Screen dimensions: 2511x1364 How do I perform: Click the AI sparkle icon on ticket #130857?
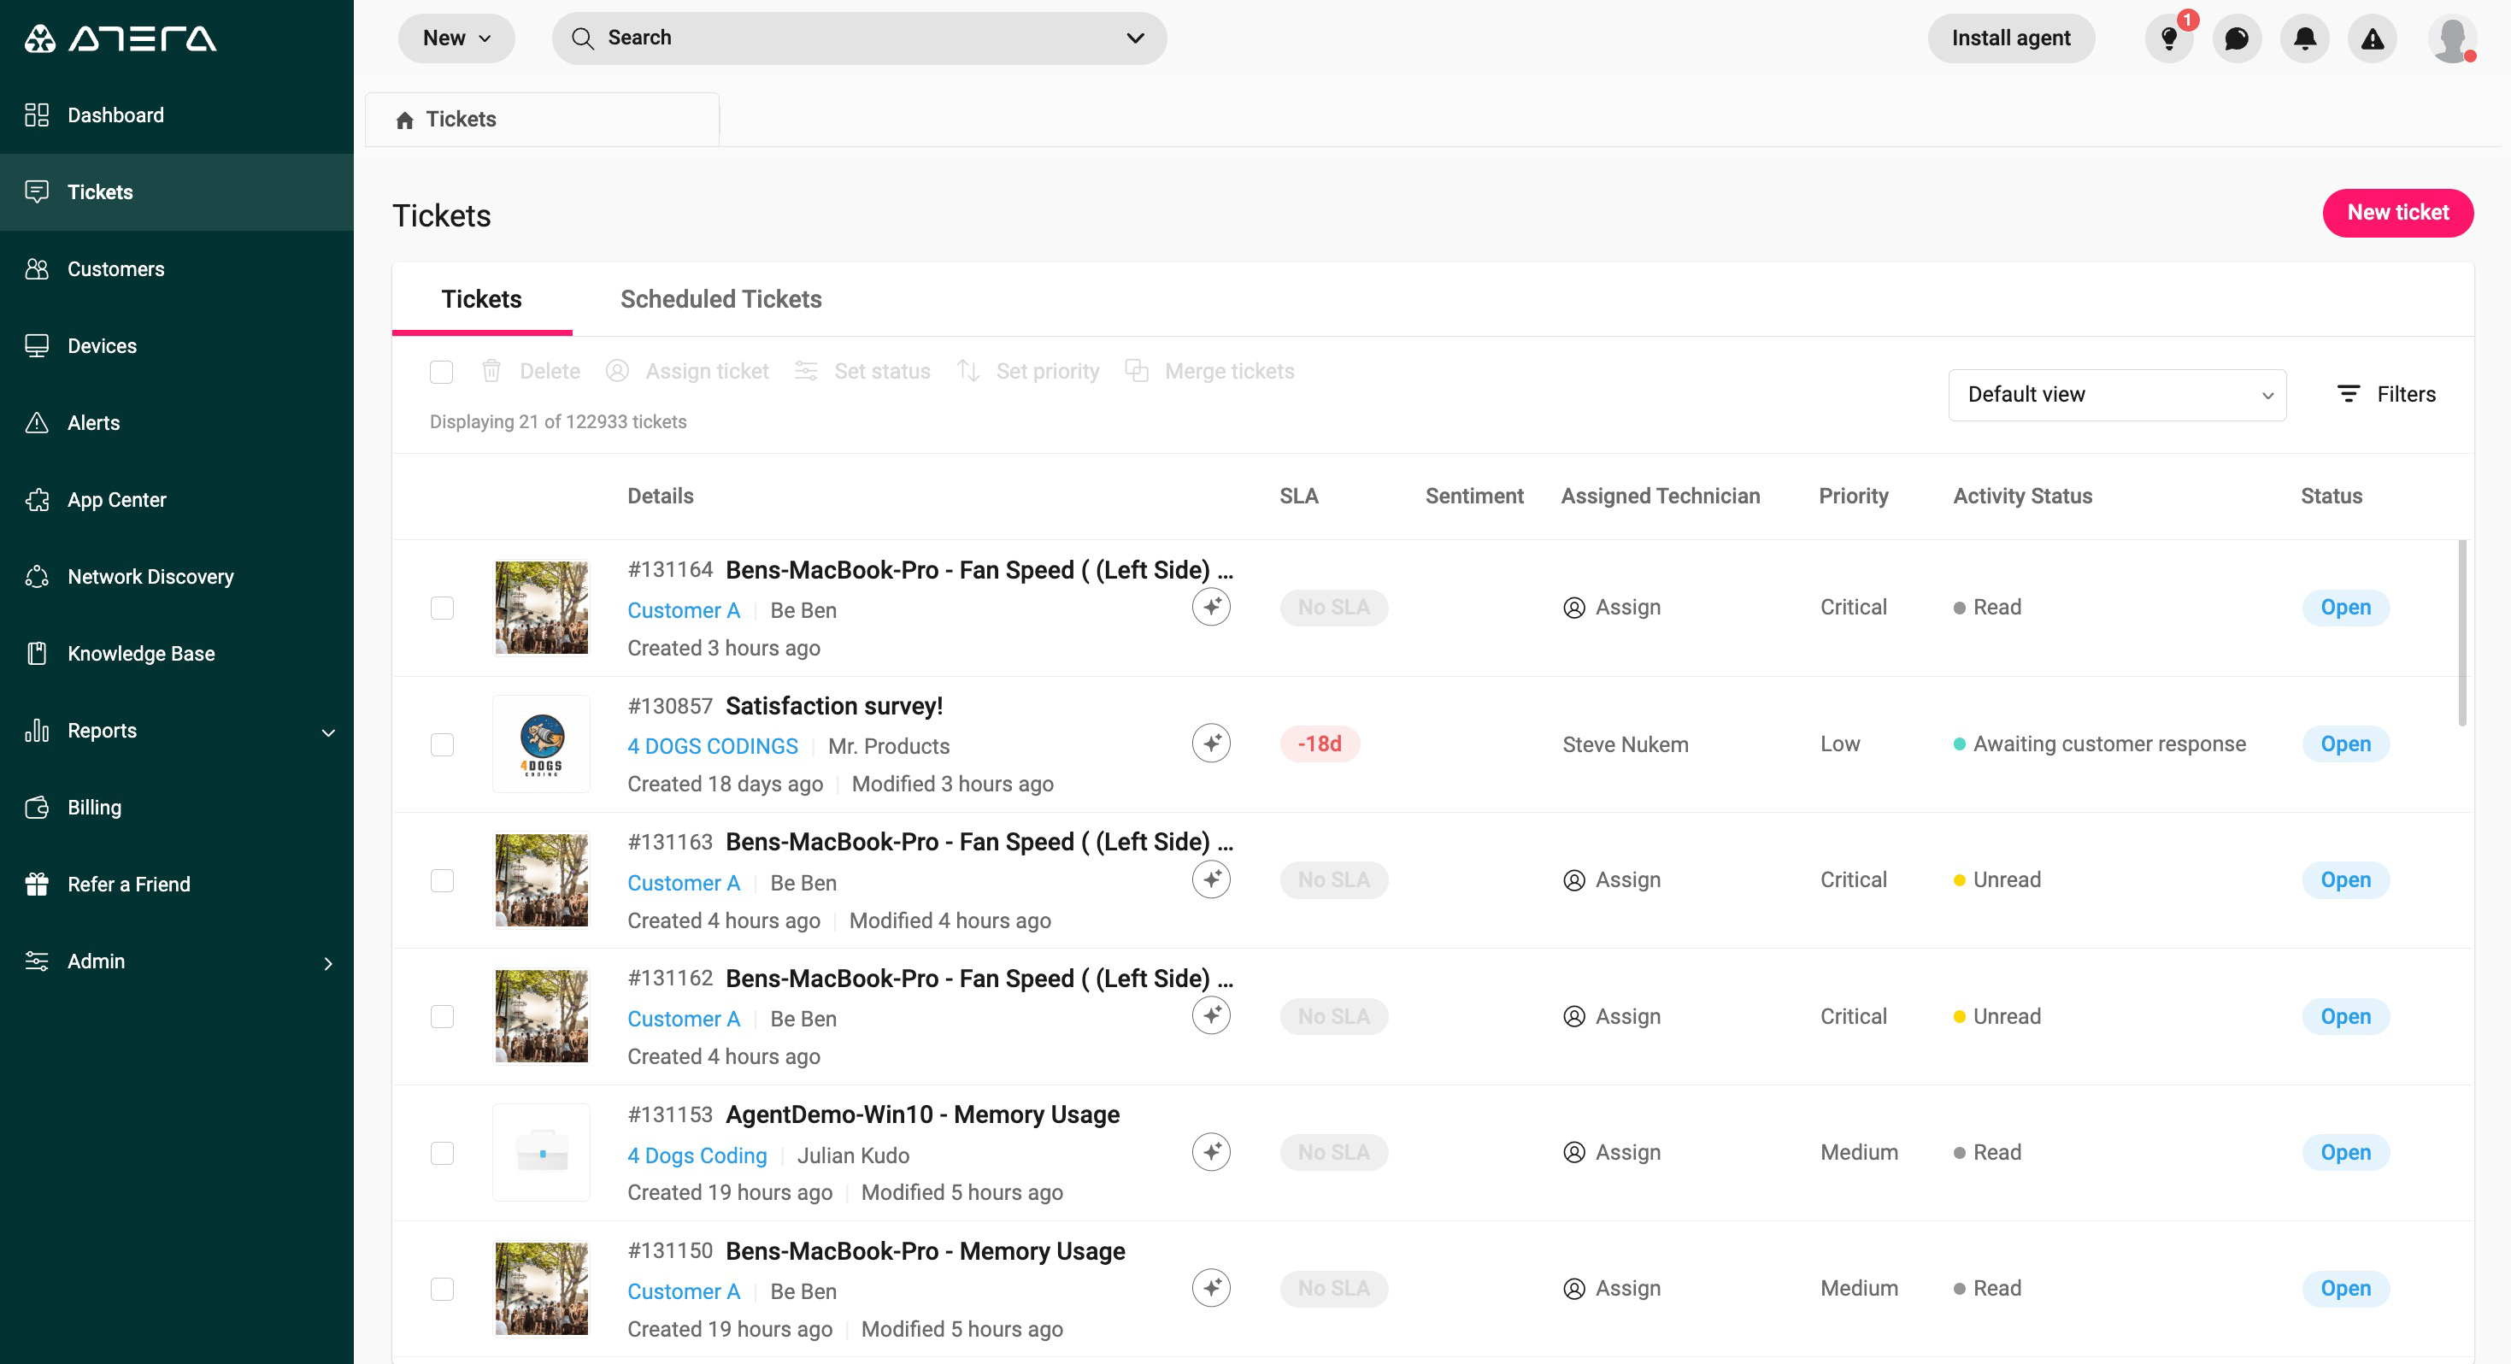click(1211, 743)
